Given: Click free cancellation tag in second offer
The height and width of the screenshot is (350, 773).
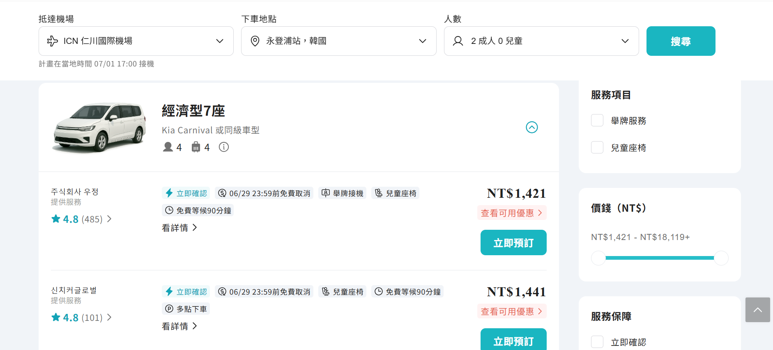Looking at the screenshot, I should (x=264, y=292).
